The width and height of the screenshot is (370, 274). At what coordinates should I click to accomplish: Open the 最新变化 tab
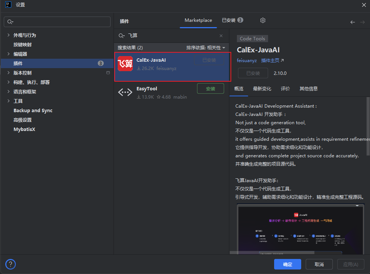coord(262,89)
